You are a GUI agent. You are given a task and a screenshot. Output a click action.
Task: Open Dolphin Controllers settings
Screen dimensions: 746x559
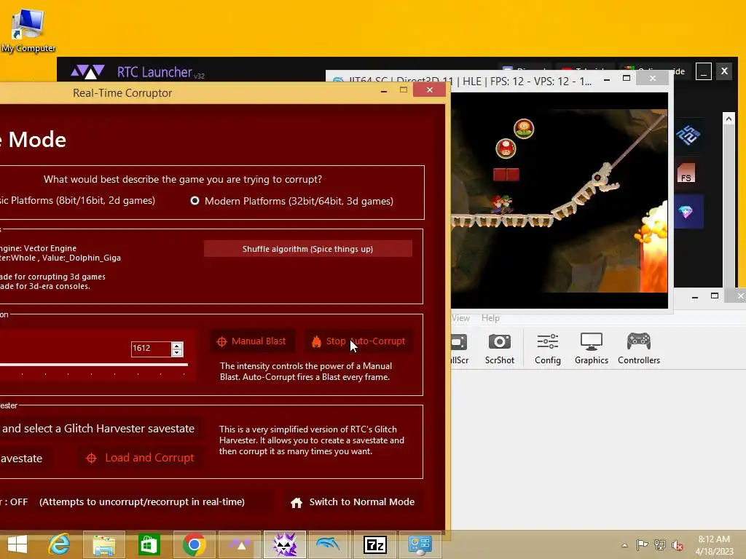click(638, 349)
